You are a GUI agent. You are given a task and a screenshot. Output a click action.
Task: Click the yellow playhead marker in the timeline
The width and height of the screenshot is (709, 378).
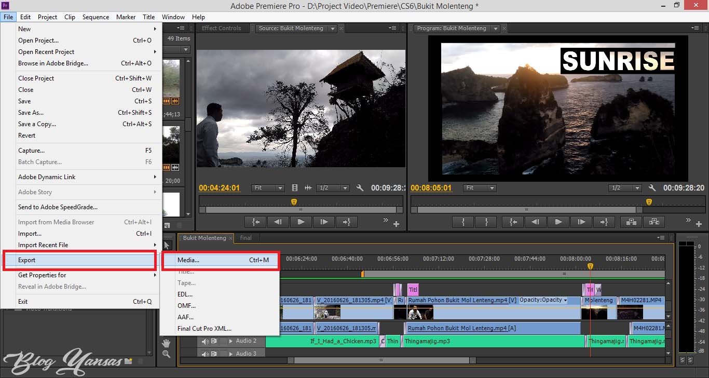tap(590, 265)
